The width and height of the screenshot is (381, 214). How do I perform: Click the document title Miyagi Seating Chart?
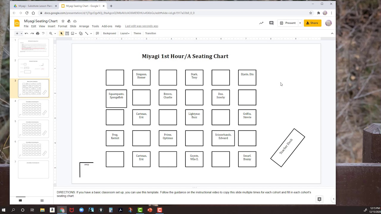click(41, 21)
